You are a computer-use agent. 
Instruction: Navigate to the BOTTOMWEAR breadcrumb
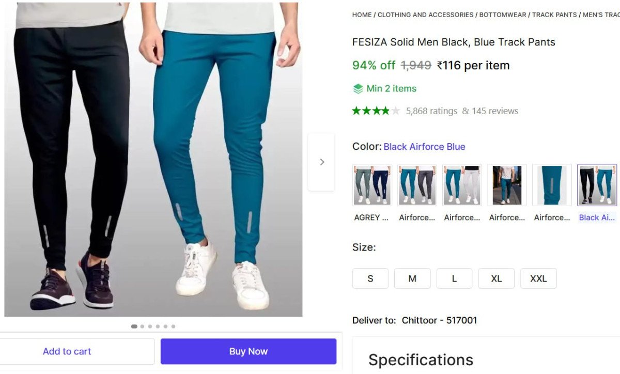click(500, 15)
